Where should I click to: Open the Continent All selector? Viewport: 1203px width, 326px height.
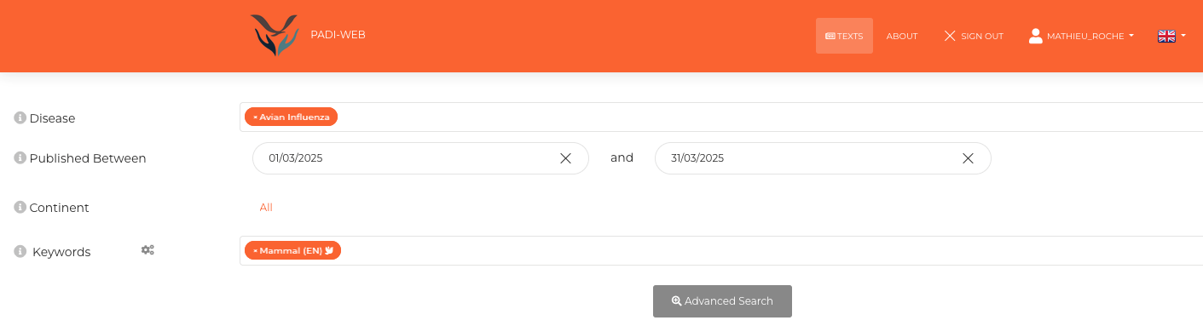tap(266, 207)
